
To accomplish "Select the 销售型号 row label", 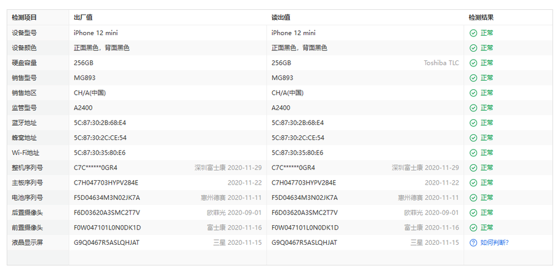I will [x=24, y=78].
